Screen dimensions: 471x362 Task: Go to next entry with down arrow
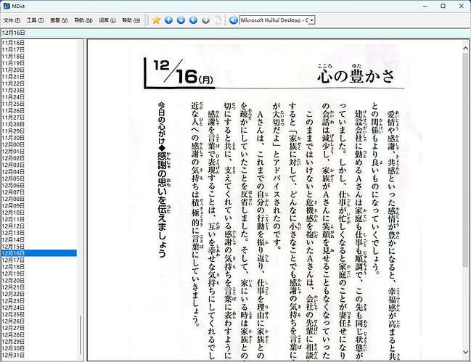coord(181,20)
